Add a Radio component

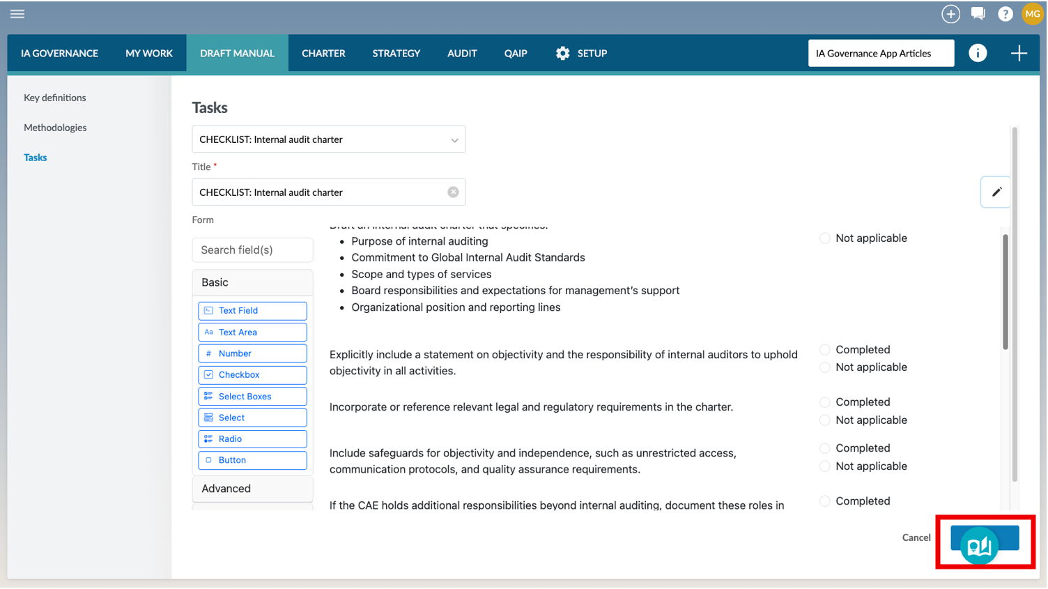click(252, 439)
